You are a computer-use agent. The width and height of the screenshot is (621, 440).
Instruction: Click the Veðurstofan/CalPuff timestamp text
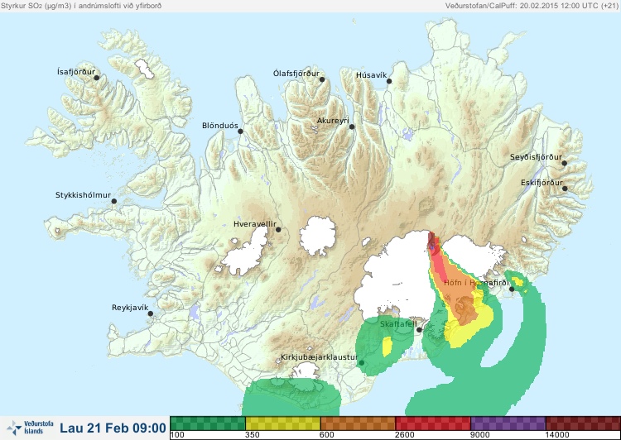(x=532, y=6)
